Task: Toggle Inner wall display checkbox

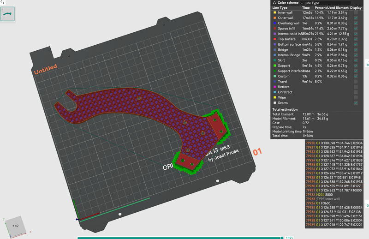Action: (x=355, y=12)
